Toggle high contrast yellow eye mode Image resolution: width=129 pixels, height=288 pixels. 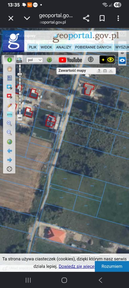[x=107, y=60]
